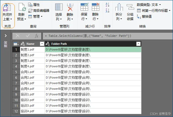Click 将第一行用作标题 use first row as headers
This screenshot has height=117, width=173.
point(154,11)
